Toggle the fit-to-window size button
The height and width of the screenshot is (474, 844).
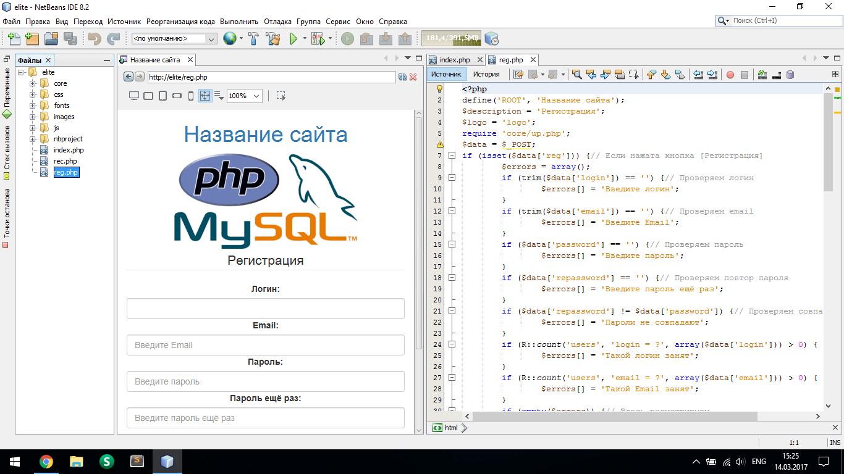(x=205, y=96)
